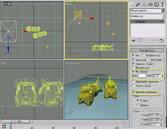Open the Display panel icon

tap(156, 4)
